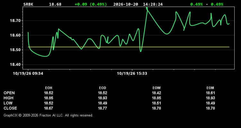Click the CLOSE row label
Image resolution: width=241 pixels, height=128 pixels.
(10, 108)
